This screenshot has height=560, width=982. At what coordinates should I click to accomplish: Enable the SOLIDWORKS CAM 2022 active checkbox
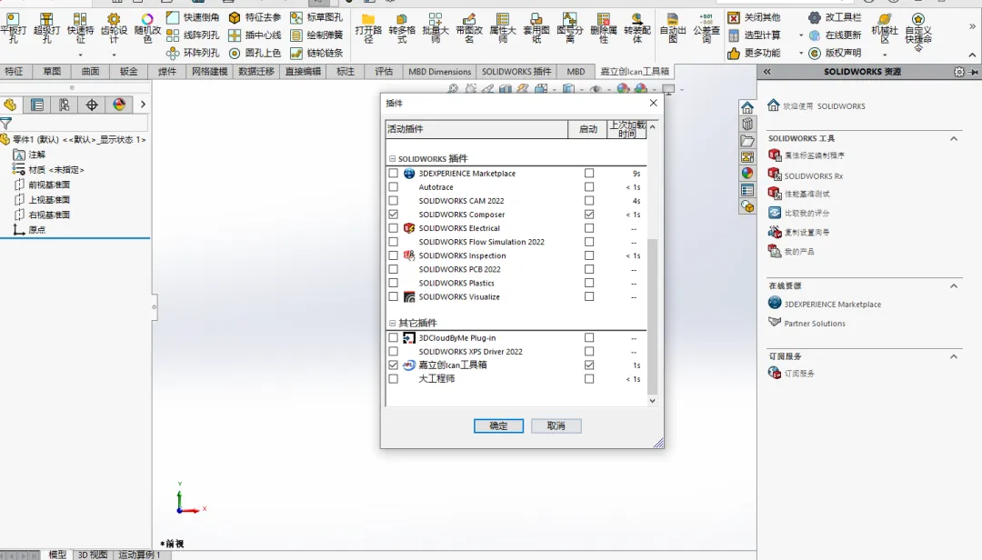[x=394, y=200]
